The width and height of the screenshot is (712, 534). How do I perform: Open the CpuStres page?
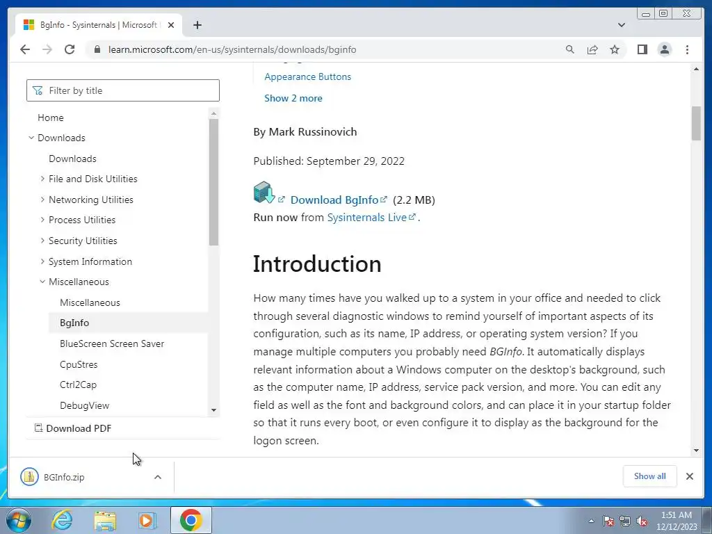point(79,364)
